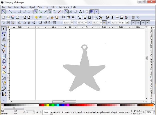Open the XML editor
Viewport: 156px width, 115px height.
122,17
